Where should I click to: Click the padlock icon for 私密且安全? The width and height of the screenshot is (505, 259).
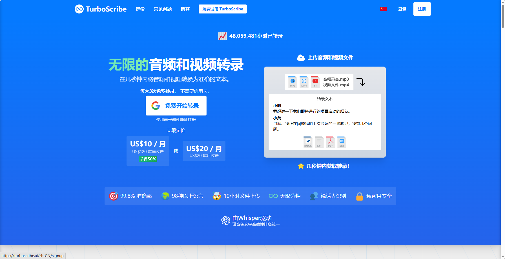click(359, 196)
